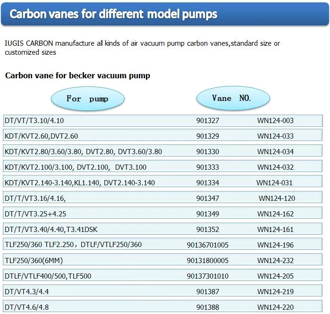Select the DT/VT4.3/4.4 pump model cell
330x314 pixels.
(x=26, y=292)
